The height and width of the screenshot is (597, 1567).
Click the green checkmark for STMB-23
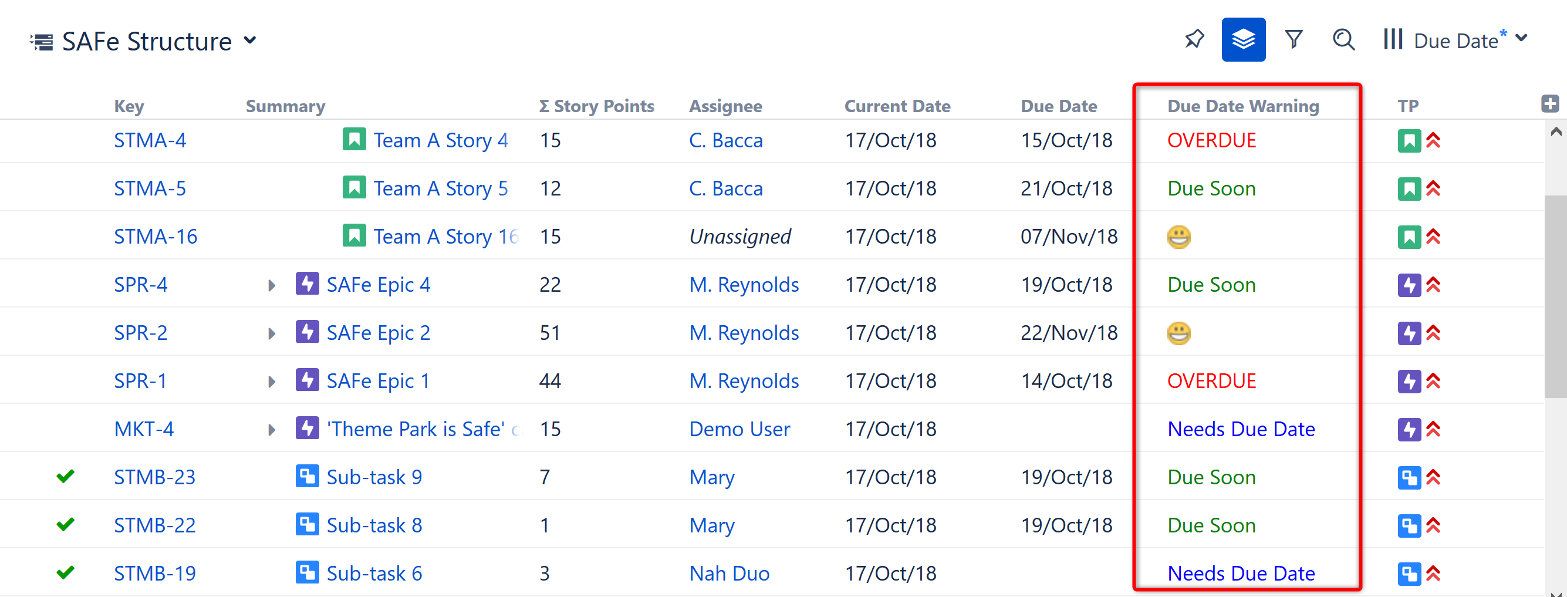pos(65,476)
